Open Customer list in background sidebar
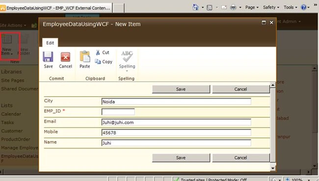This screenshot has width=319, height=181. pos(12,131)
